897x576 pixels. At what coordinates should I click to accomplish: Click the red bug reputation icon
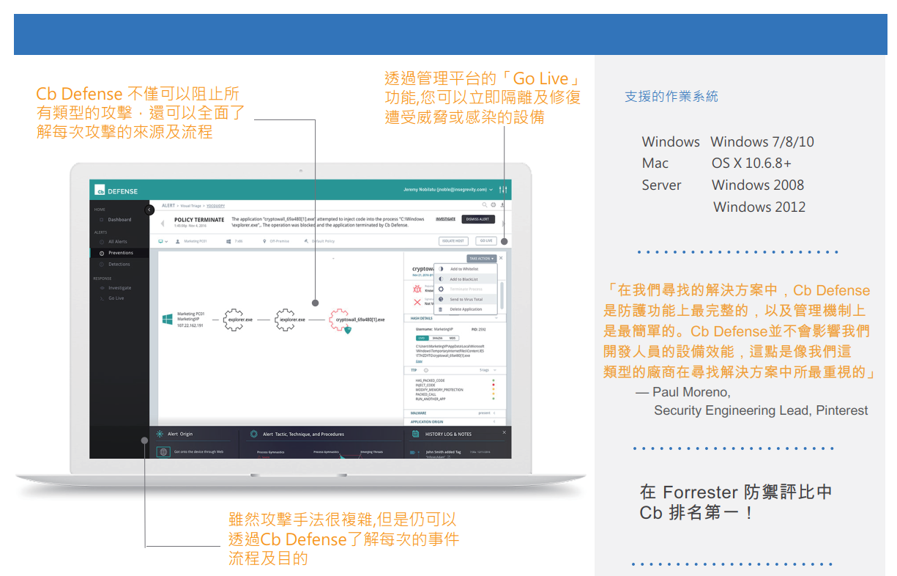[x=417, y=289]
